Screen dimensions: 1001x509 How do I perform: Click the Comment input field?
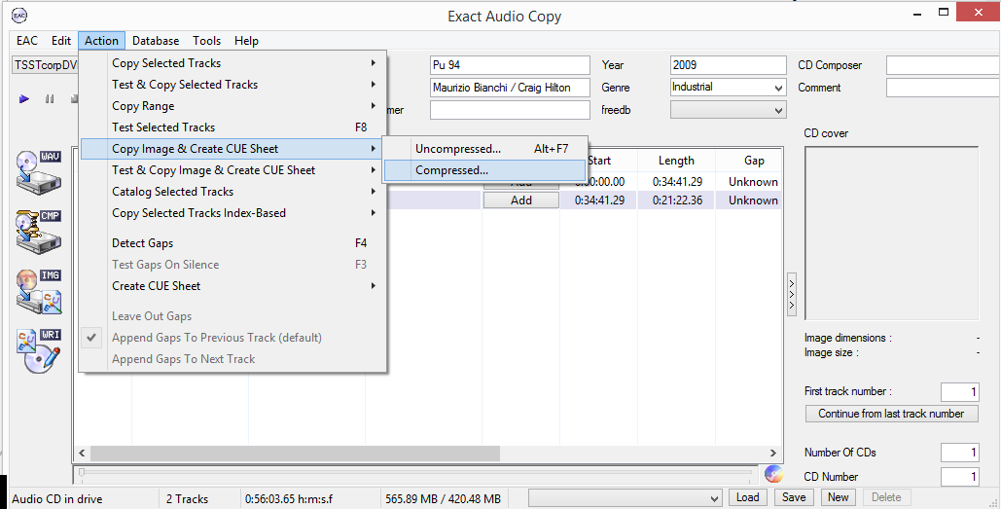[x=943, y=88]
